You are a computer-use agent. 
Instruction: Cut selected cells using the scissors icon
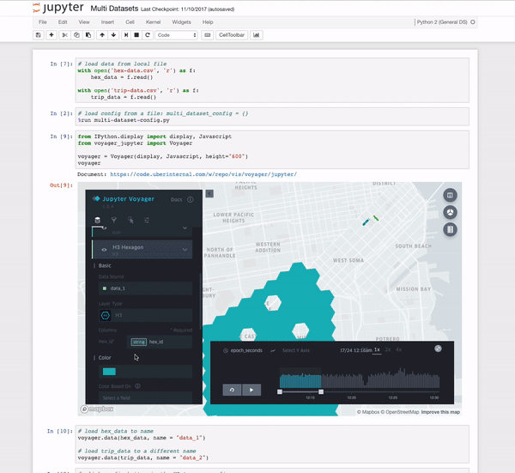[64, 35]
